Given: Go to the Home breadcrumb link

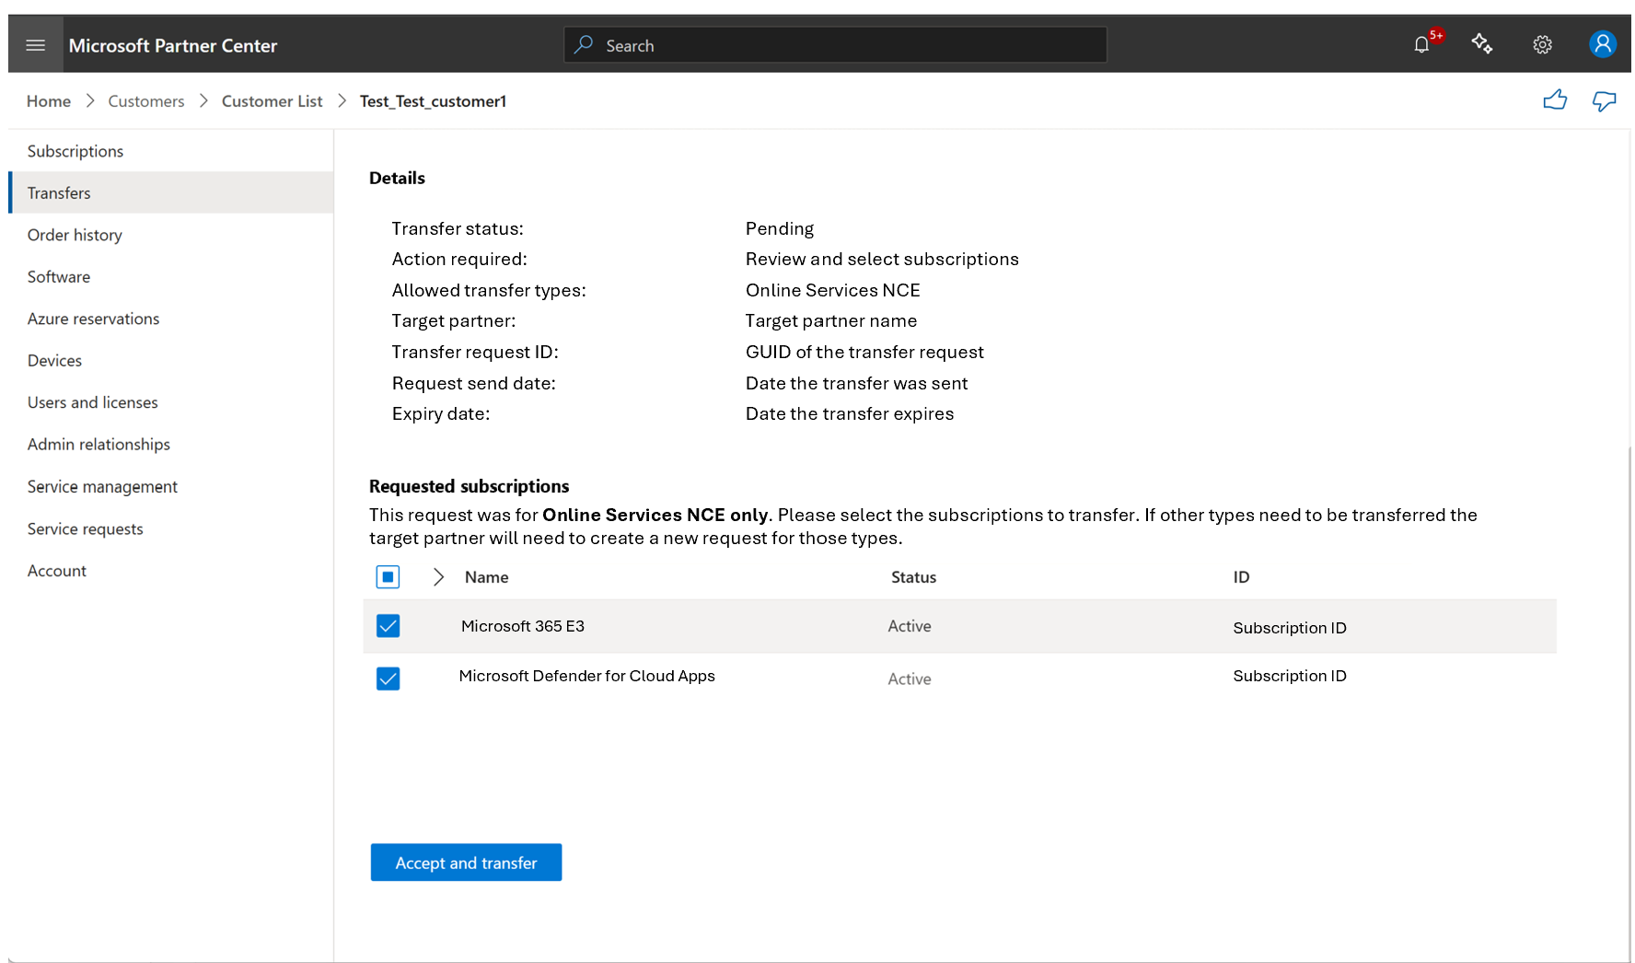Looking at the screenshot, I should coord(49,101).
